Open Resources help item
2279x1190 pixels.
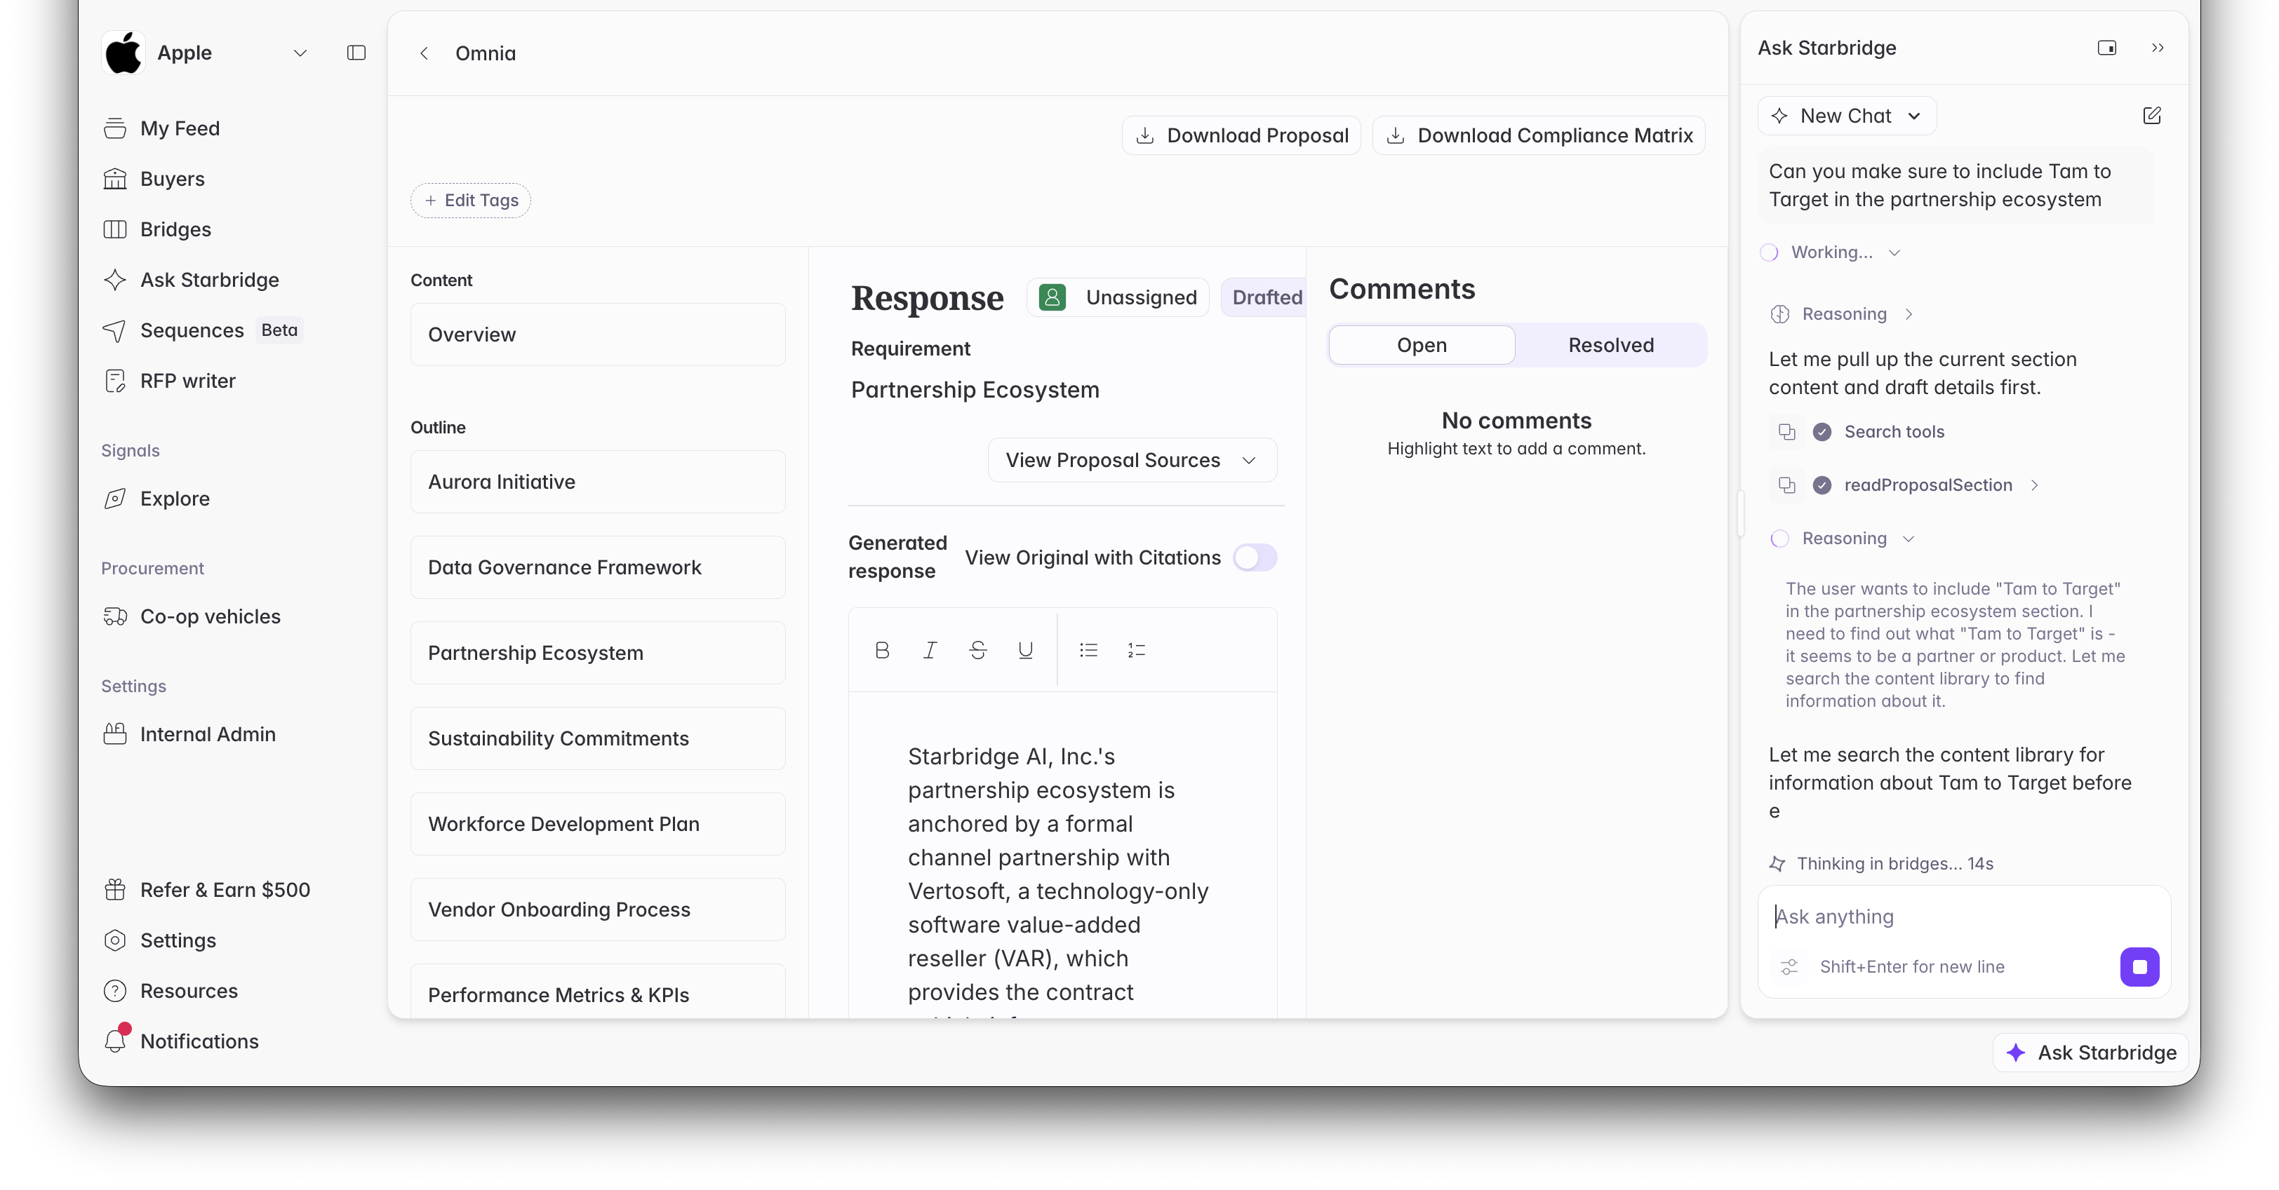pyautogui.click(x=189, y=990)
